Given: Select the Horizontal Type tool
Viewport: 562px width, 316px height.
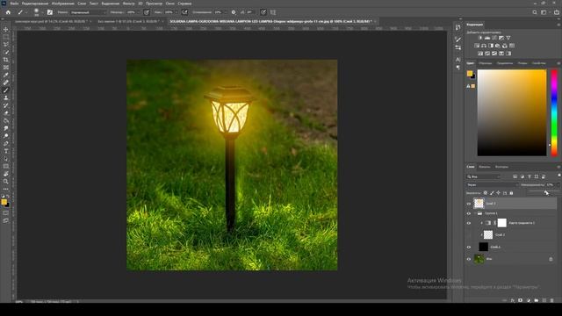Looking at the screenshot, I should pos(6,151).
